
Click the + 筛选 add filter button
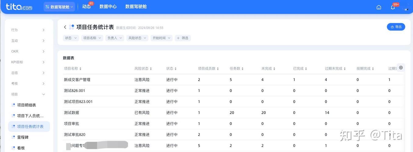(x=183, y=38)
